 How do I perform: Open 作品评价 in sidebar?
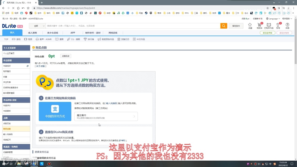click(16, 105)
